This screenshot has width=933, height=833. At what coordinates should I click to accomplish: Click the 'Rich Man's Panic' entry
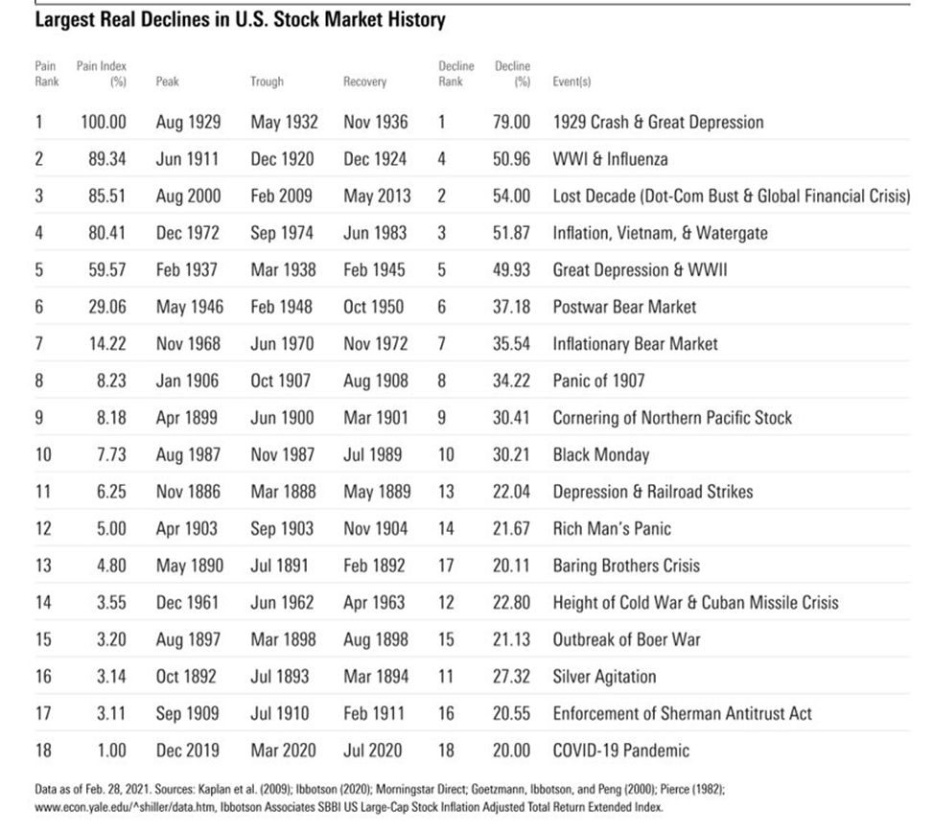pos(612,528)
